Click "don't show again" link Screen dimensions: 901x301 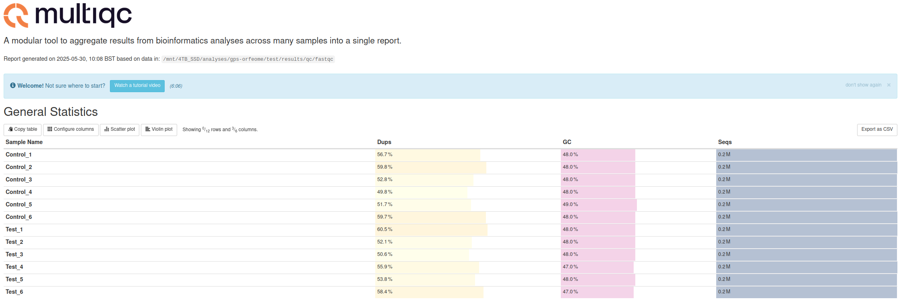[x=863, y=85]
